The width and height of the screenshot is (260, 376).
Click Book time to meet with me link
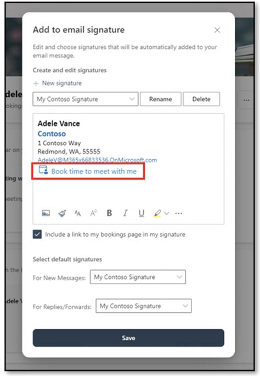[x=94, y=172]
